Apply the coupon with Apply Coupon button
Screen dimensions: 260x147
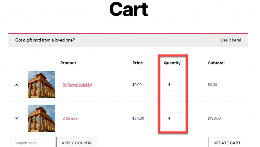point(77,142)
